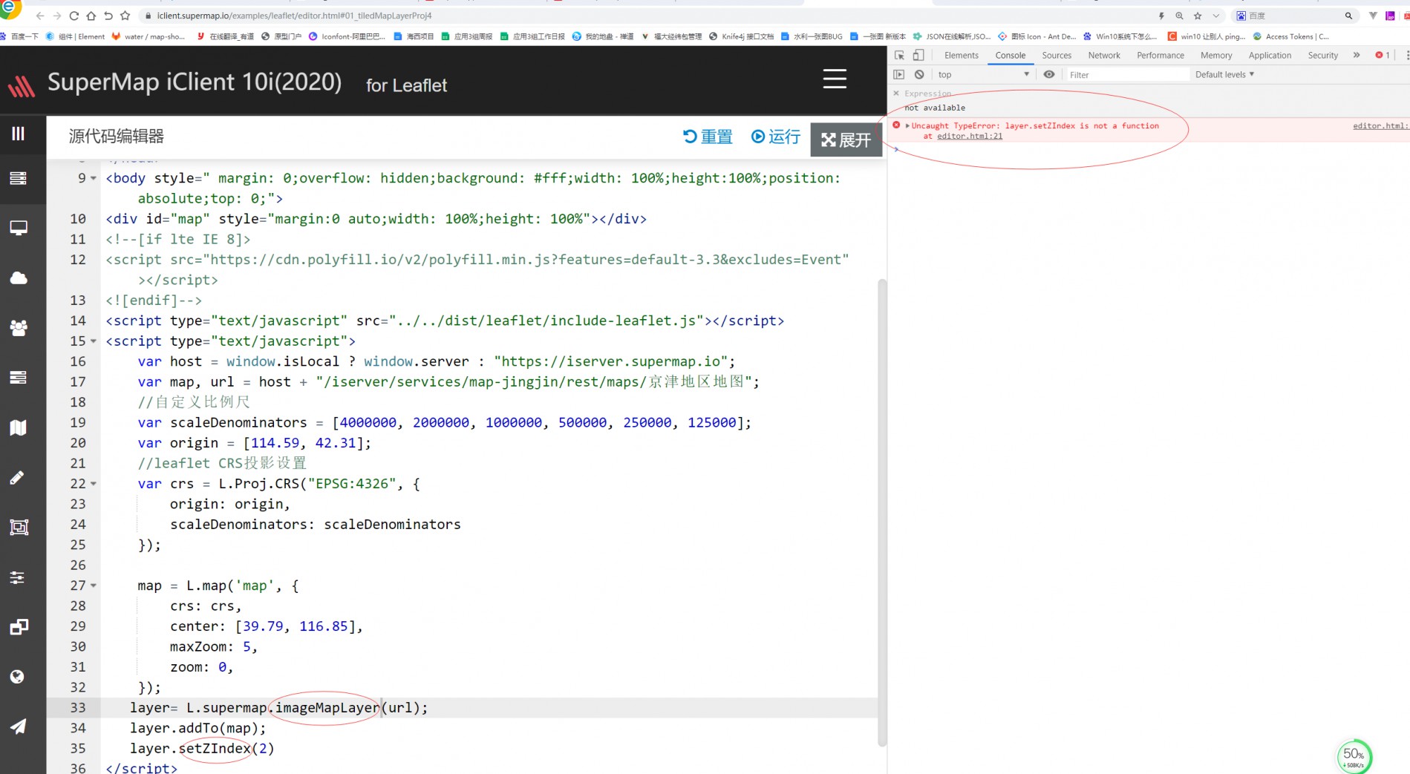Select the sidebar monitor icon

point(19,228)
